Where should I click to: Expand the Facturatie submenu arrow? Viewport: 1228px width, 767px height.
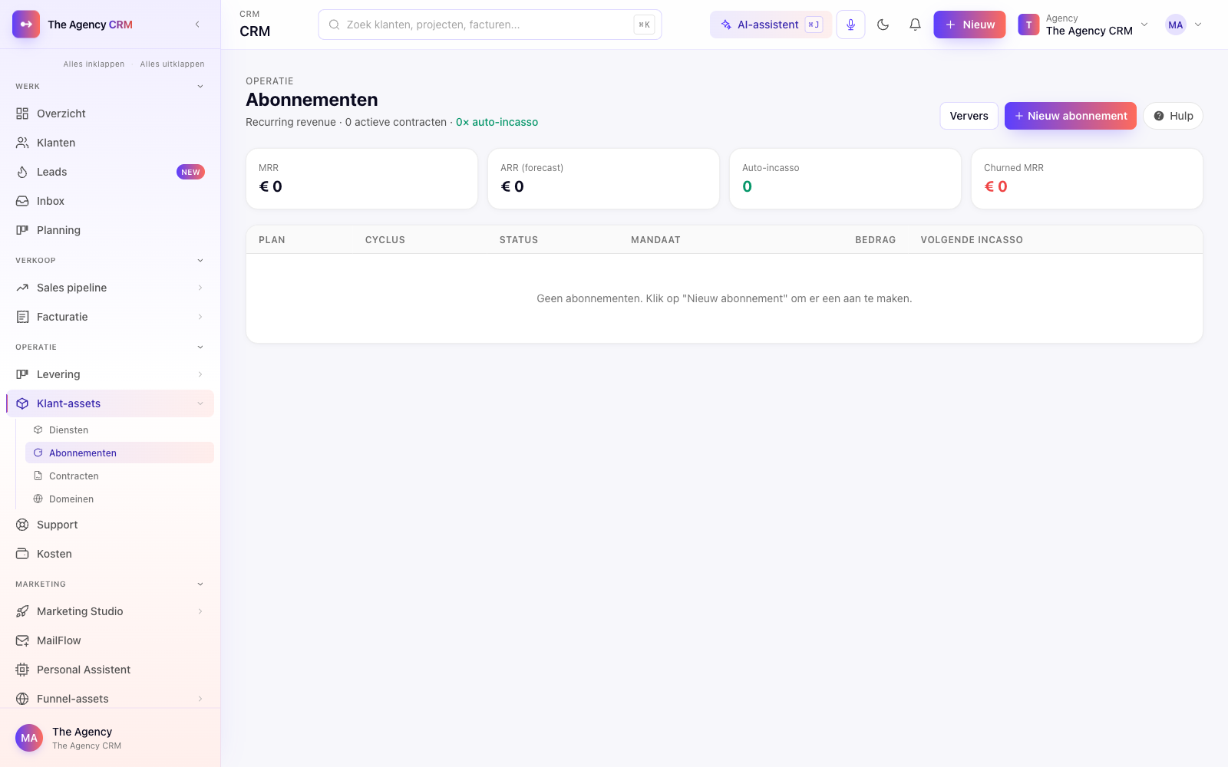(x=200, y=317)
